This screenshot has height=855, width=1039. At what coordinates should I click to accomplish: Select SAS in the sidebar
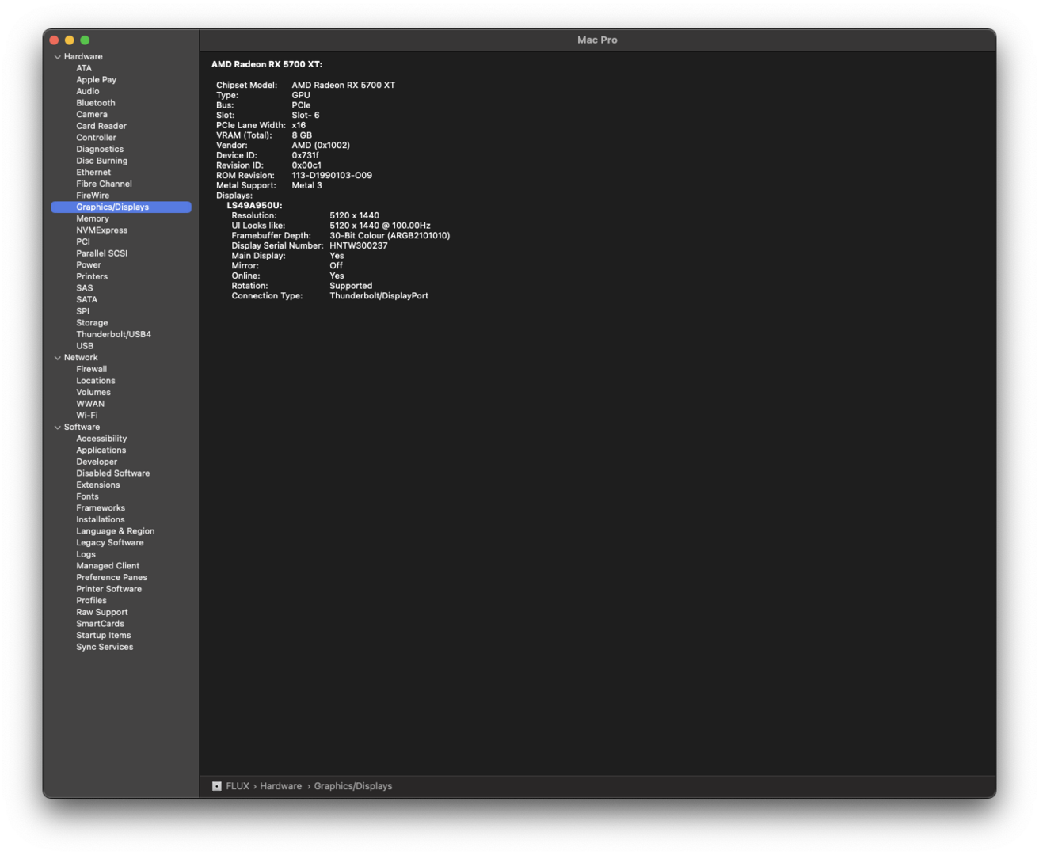pyautogui.click(x=85, y=288)
